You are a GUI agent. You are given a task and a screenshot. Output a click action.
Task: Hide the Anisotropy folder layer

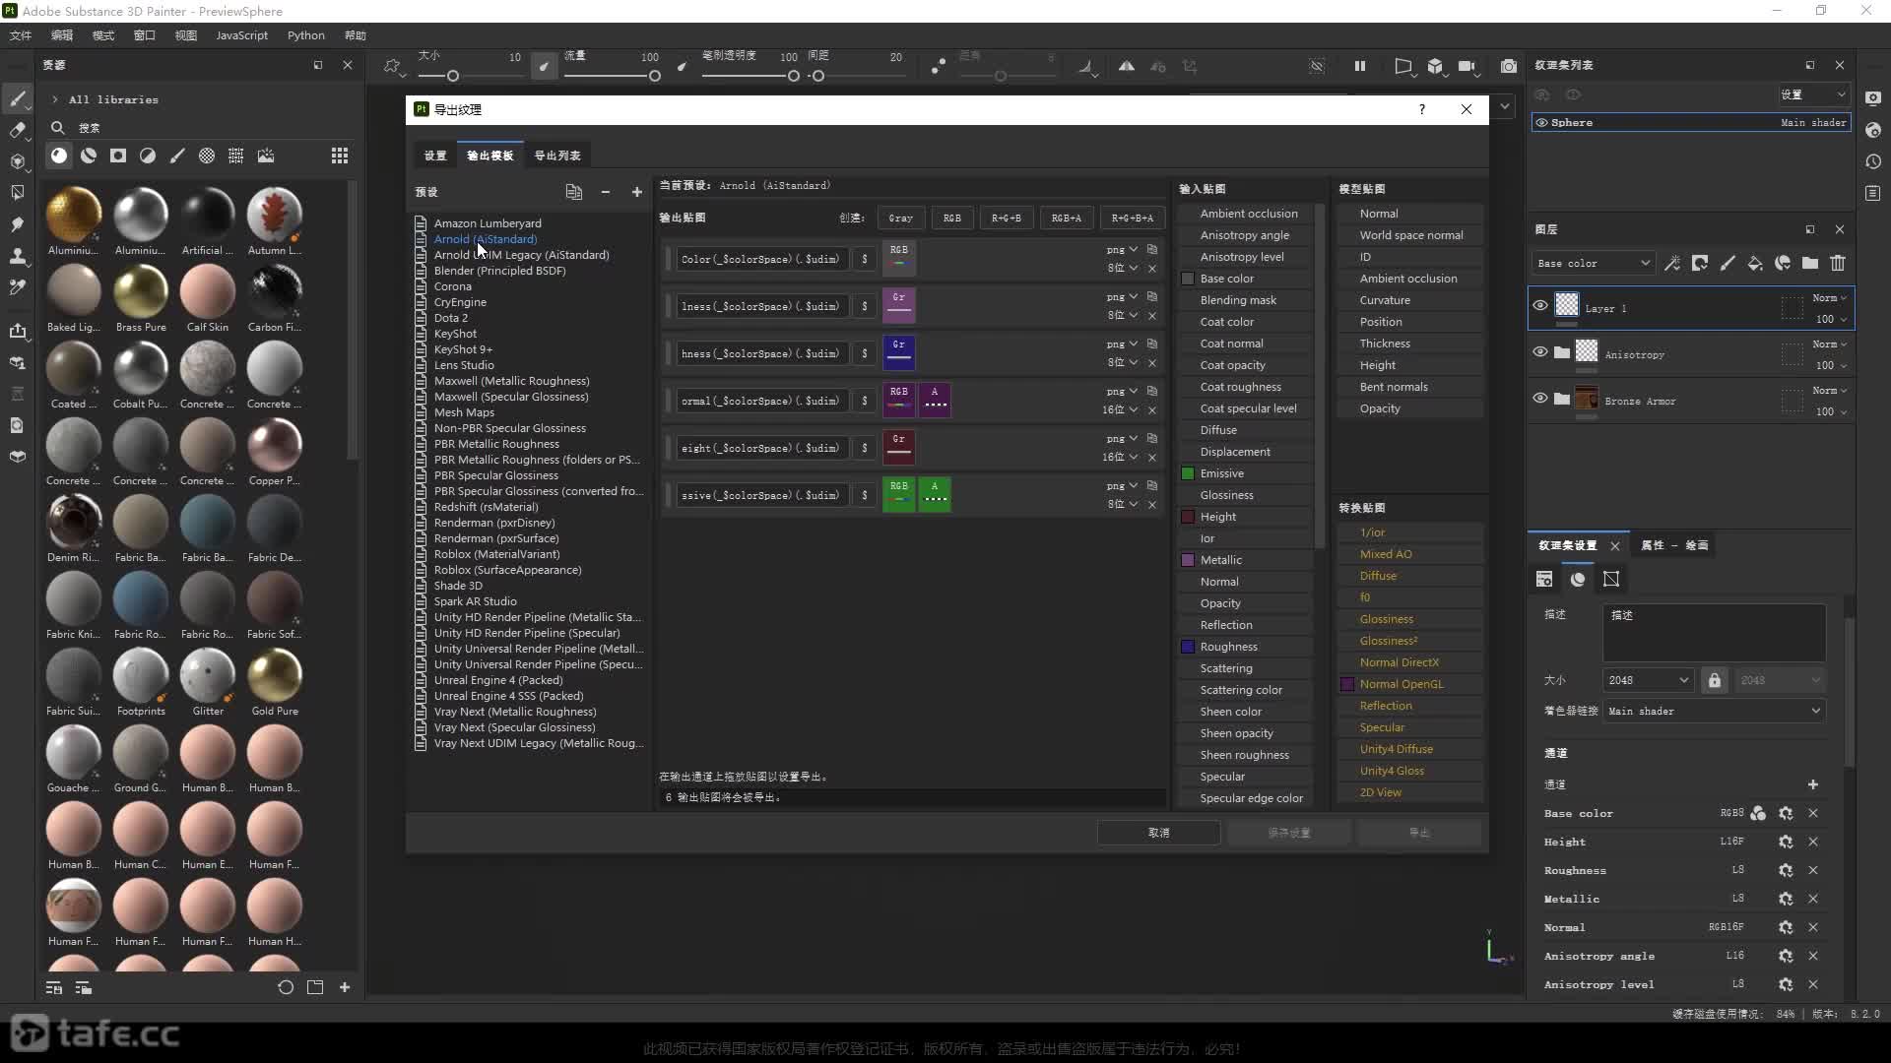pos(1540,351)
